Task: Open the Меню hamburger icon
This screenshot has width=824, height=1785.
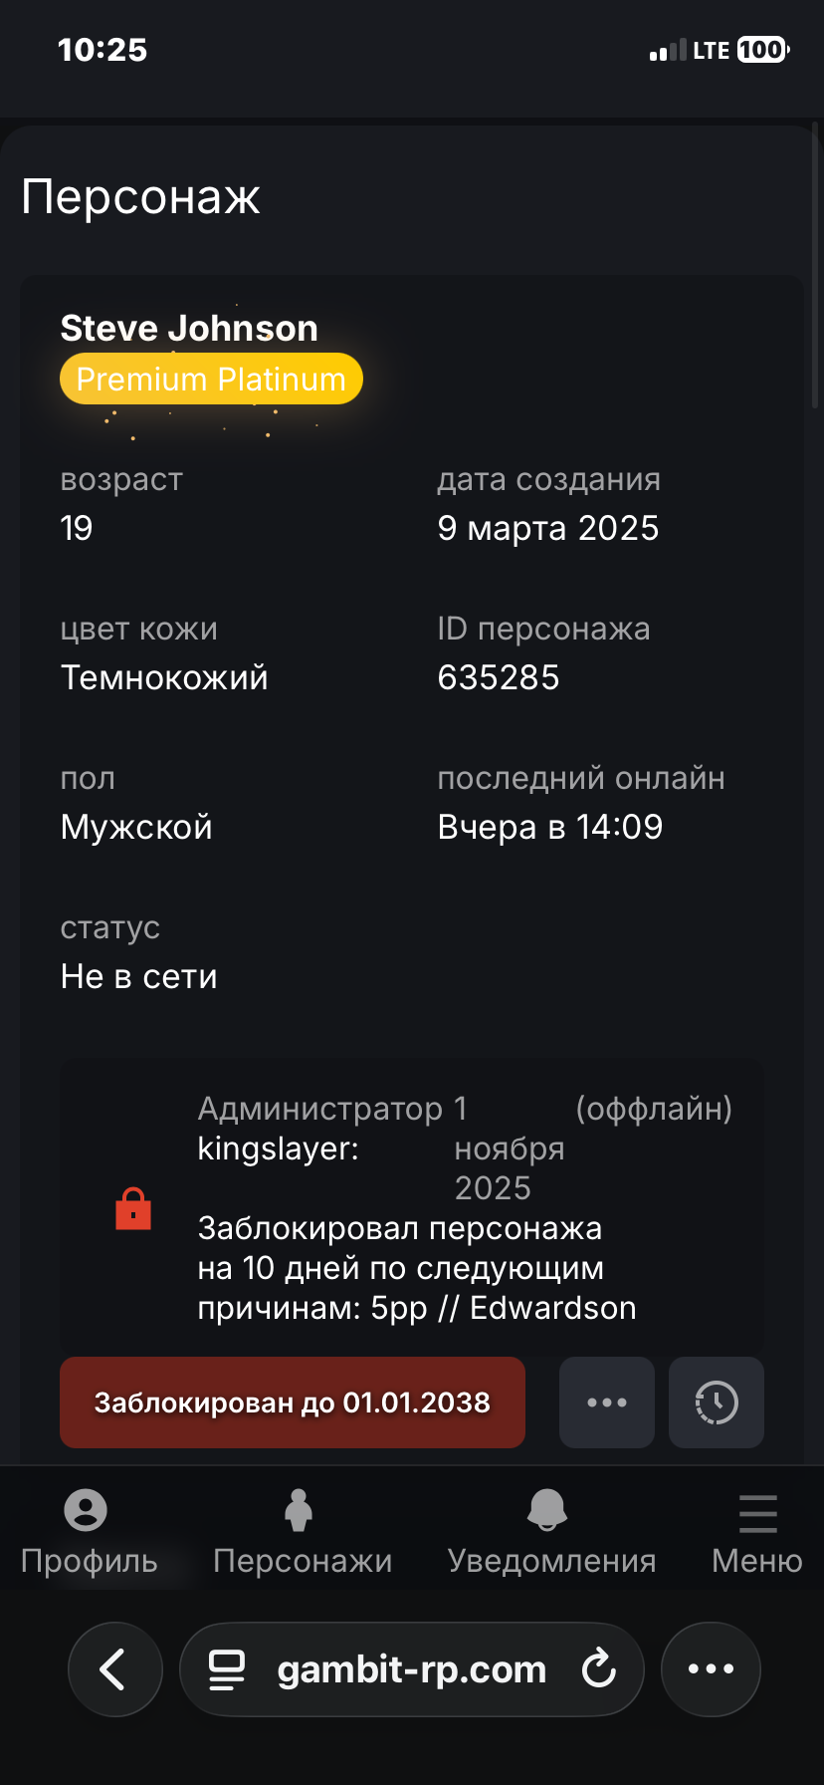Action: 757,1514
